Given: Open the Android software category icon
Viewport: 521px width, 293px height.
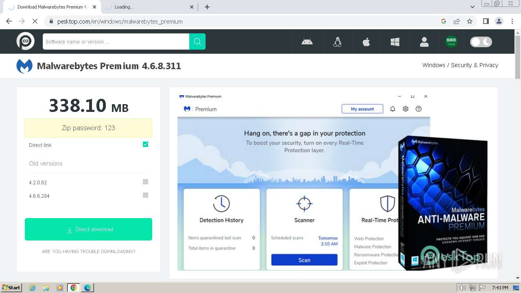Looking at the screenshot, I should click(307, 42).
